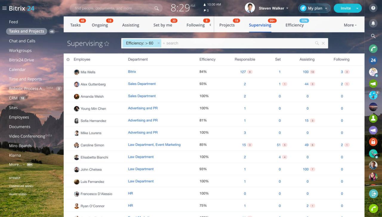This screenshot has width=382, height=217.
Task: Clear the filter search field with X
Action: [323, 43]
